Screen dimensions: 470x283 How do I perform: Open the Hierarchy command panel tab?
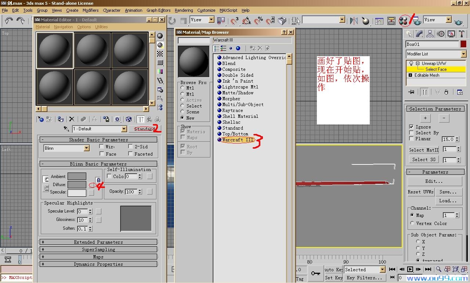click(430, 34)
